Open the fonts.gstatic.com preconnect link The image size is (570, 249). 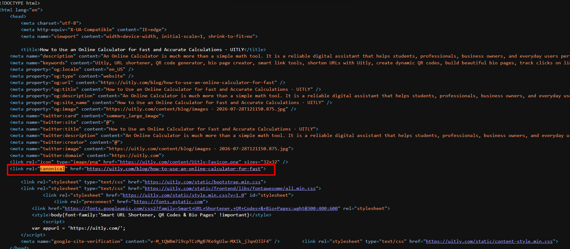pyautogui.click(x=168, y=202)
